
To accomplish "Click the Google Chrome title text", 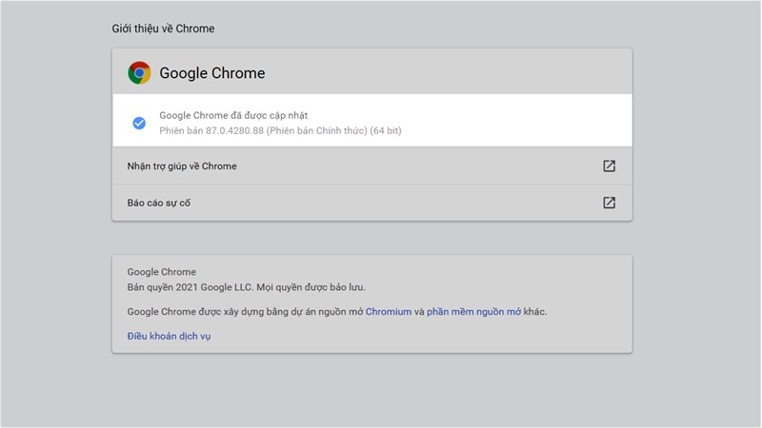I will (212, 73).
